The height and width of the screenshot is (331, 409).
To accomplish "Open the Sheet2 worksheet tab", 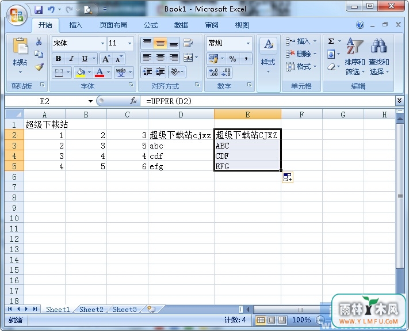I will (x=91, y=309).
